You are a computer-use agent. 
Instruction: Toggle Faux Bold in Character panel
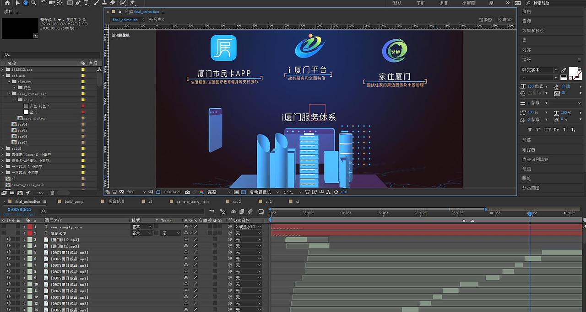(530, 129)
